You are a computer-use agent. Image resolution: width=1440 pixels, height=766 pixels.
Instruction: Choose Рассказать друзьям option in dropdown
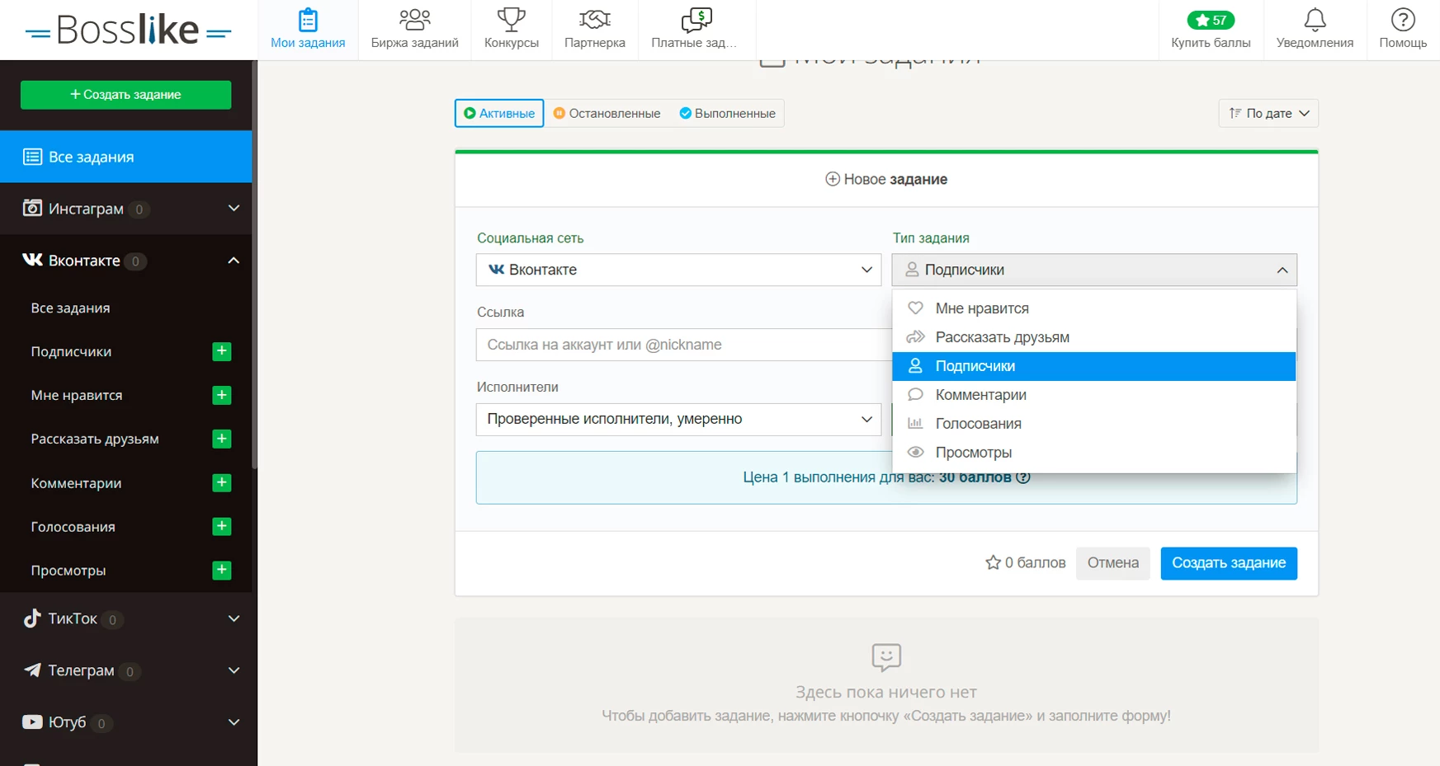(1094, 337)
